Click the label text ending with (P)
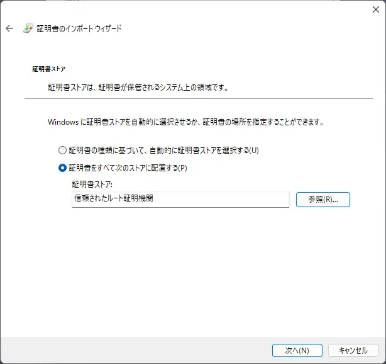Viewport: 386px width, 364px height. tap(128, 168)
